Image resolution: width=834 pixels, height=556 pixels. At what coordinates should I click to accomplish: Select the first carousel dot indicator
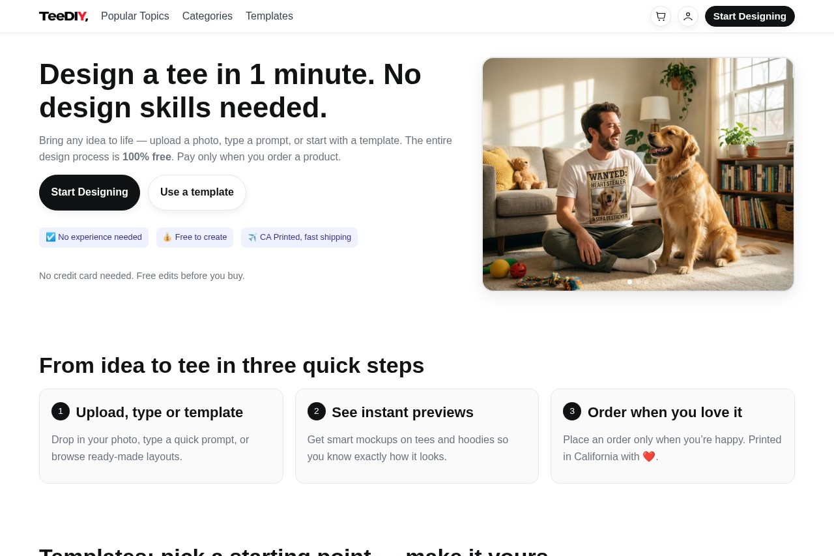pos(629,282)
